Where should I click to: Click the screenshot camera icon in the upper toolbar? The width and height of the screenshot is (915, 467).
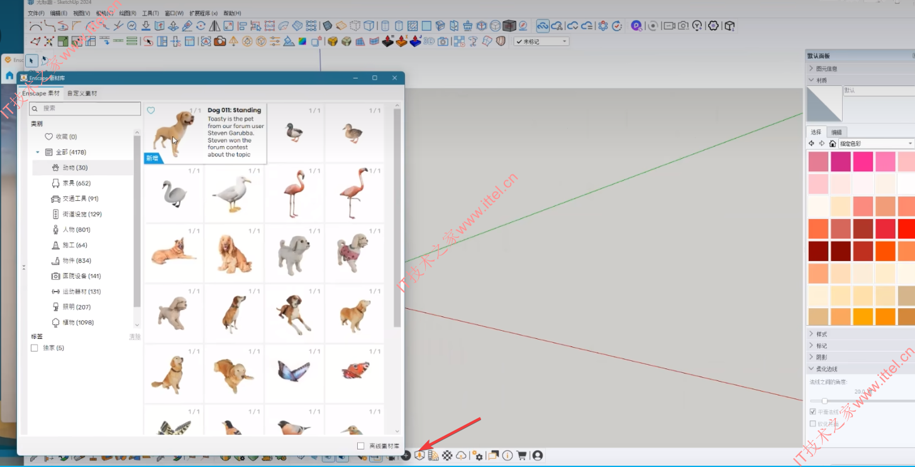click(x=683, y=26)
